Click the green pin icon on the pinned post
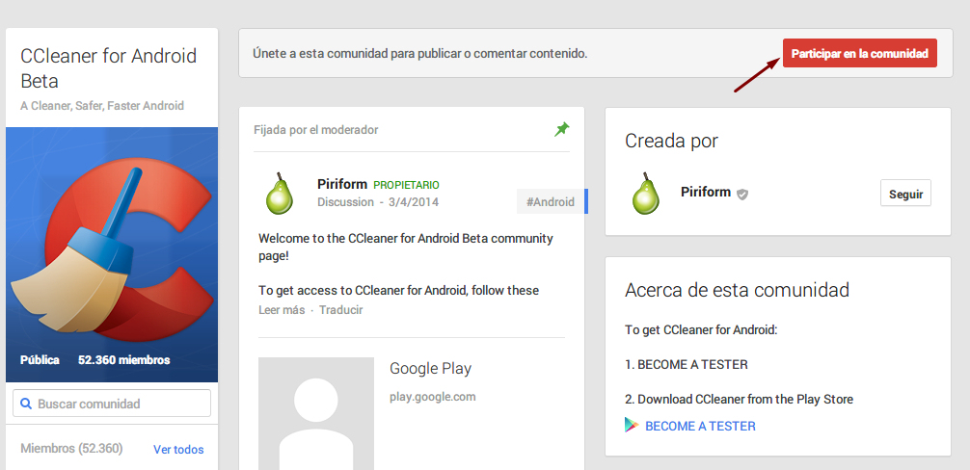 point(562,129)
